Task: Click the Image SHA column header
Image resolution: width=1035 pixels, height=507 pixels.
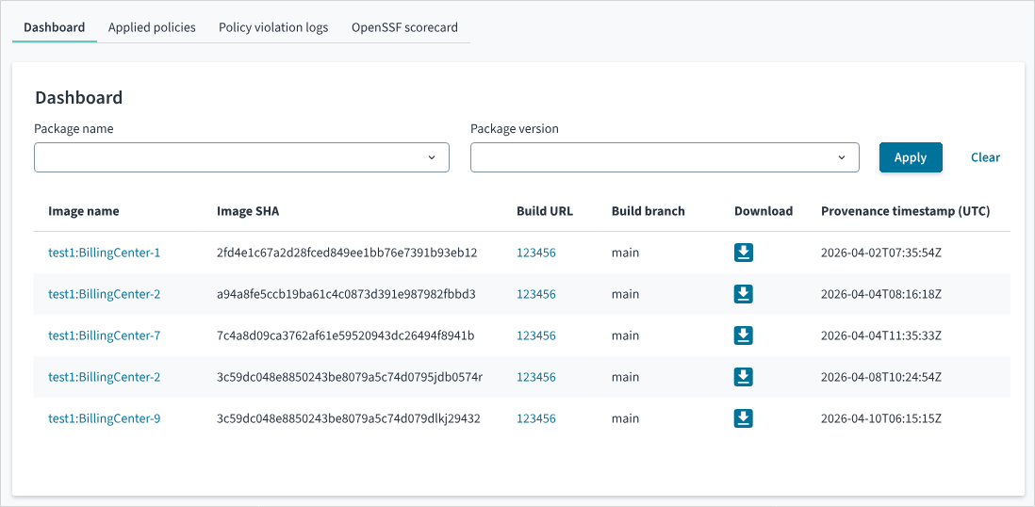Action: pos(248,211)
